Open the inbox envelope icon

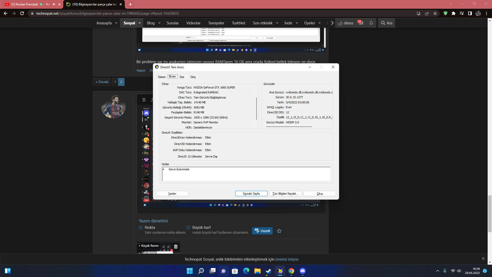click(361, 23)
